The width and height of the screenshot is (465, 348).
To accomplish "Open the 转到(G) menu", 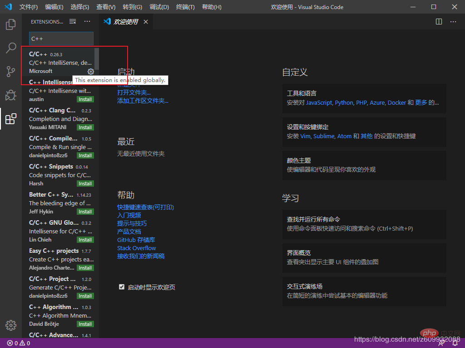I will [x=132, y=7].
